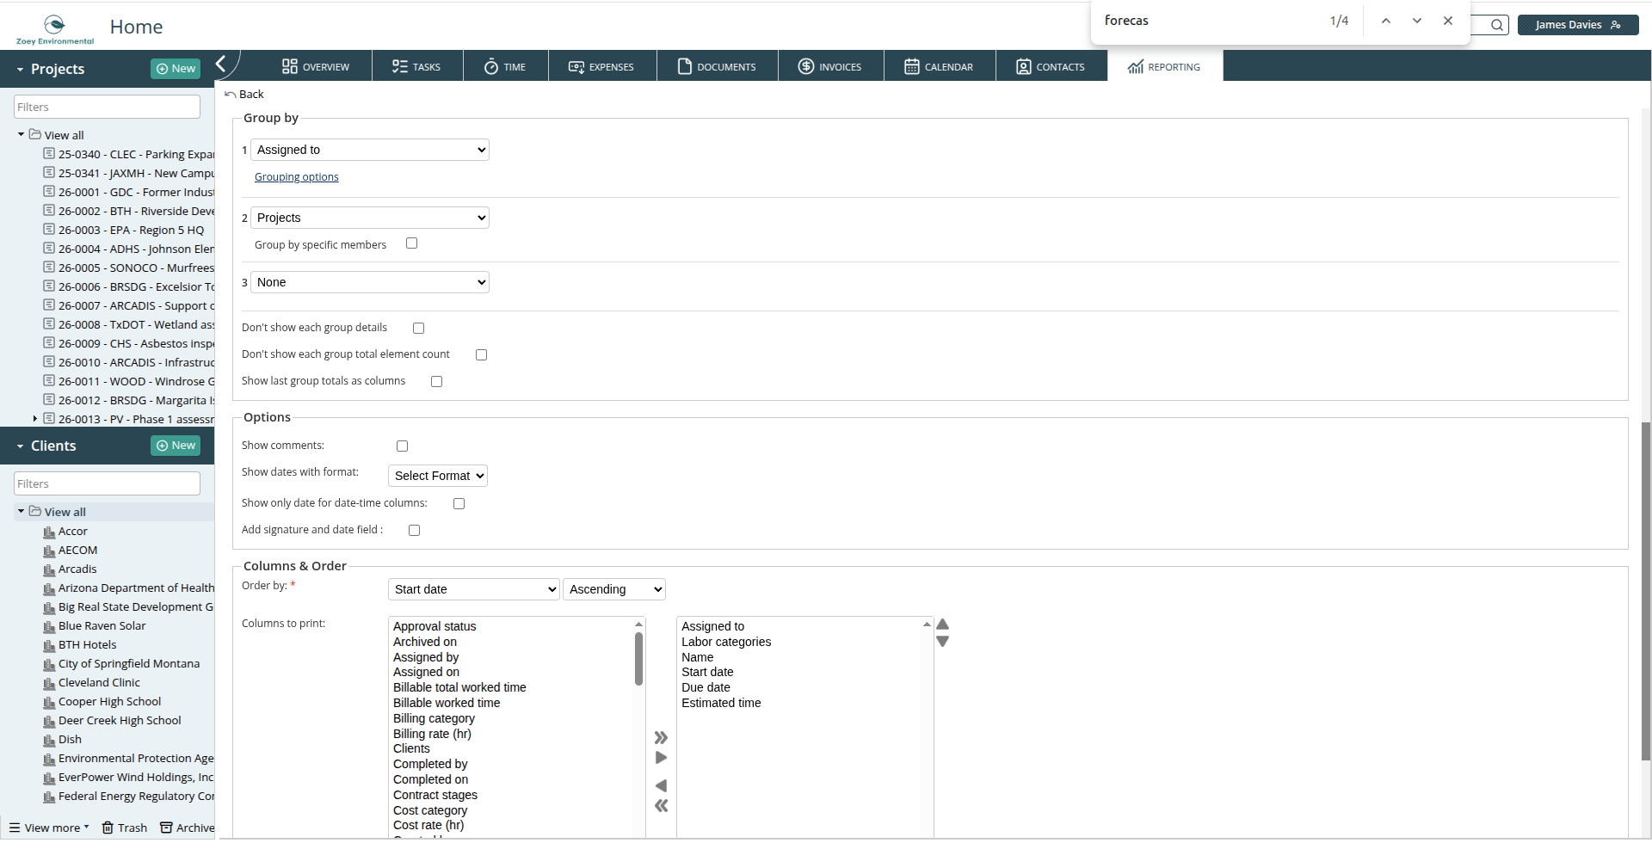
Task: Click the Zoey Environmental logo
Action: [x=55, y=29]
